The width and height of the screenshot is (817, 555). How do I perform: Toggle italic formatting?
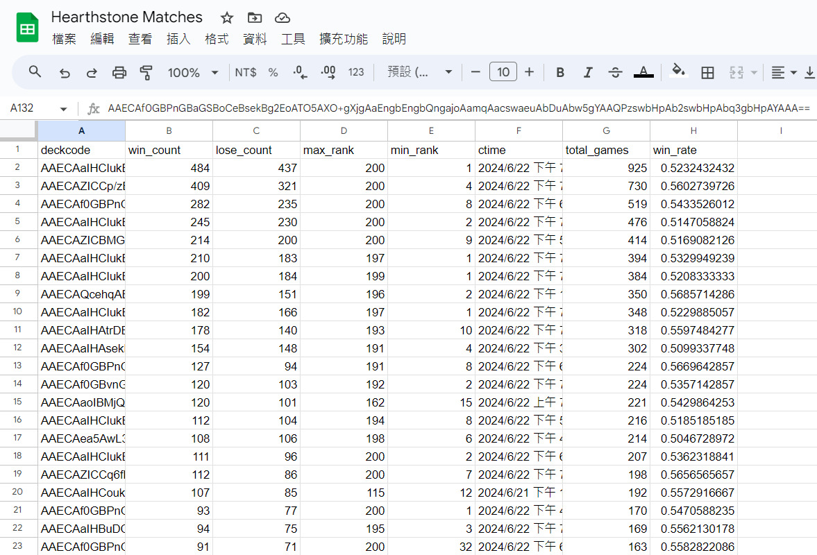pyautogui.click(x=588, y=72)
